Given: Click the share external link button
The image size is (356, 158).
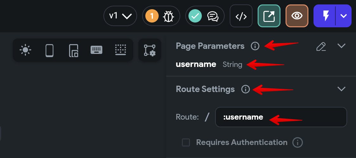Looking at the screenshot, I should pyautogui.click(x=269, y=16).
